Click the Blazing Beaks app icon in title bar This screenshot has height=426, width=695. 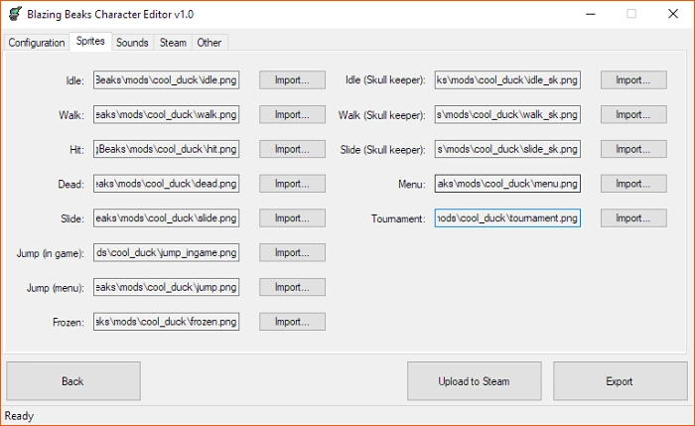click(x=12, y=14)
